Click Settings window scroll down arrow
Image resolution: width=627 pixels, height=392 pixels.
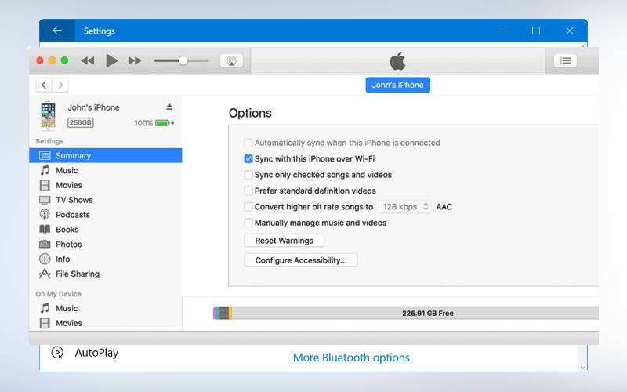(x=582, y=367)
